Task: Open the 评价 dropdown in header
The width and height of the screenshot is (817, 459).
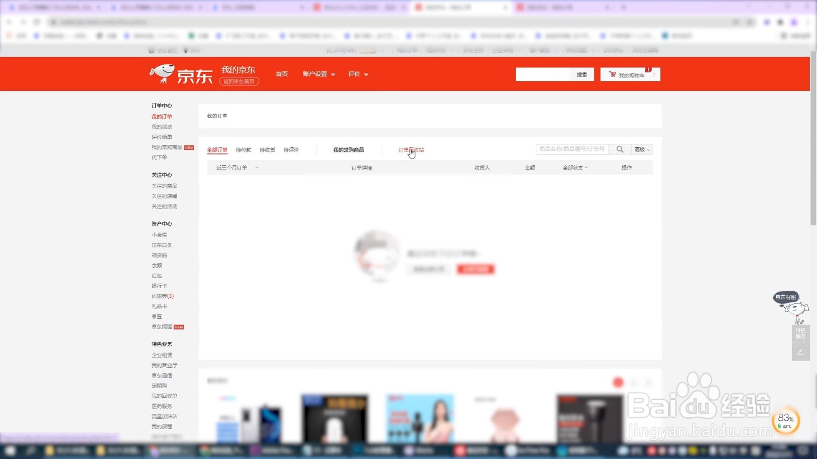Action: point(358,74)
